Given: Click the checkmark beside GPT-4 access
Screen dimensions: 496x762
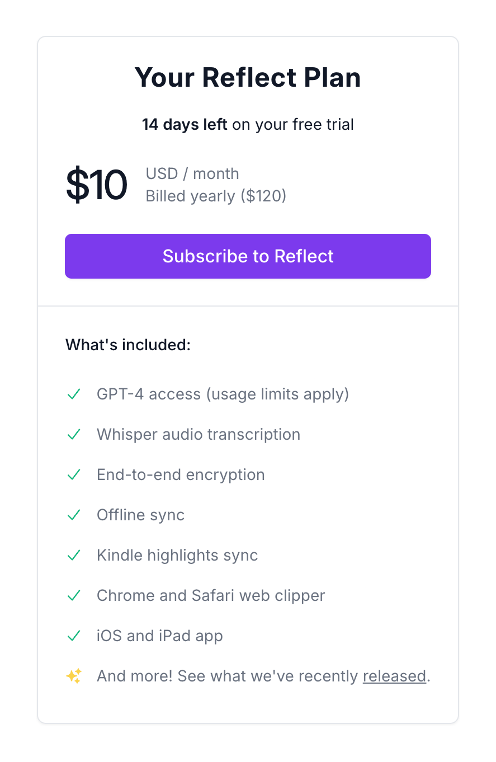Looking at the screenshot, I should click(x=73, y=394).
